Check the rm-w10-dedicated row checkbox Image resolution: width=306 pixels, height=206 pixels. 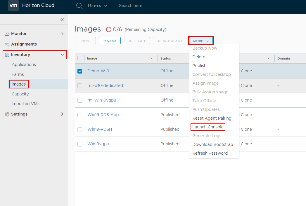(x=80, y=85)
